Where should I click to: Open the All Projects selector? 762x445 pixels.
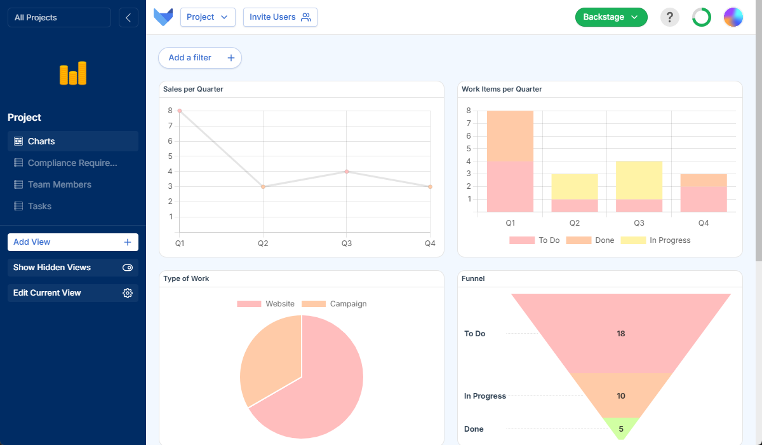tap(59, 18)
